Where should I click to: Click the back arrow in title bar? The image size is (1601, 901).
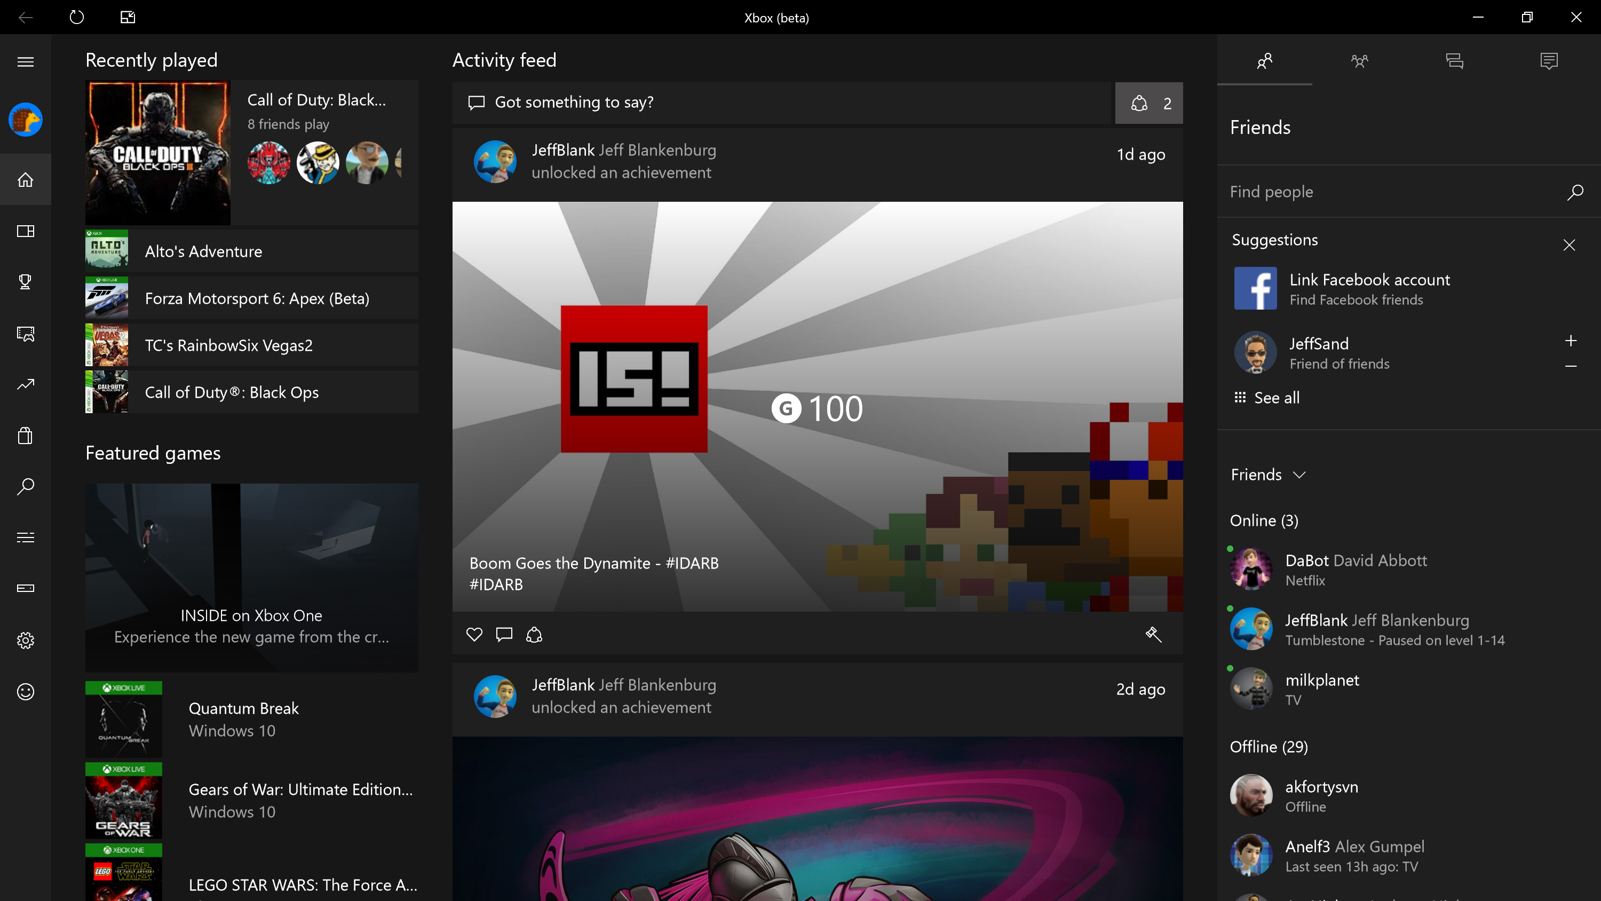26,17
